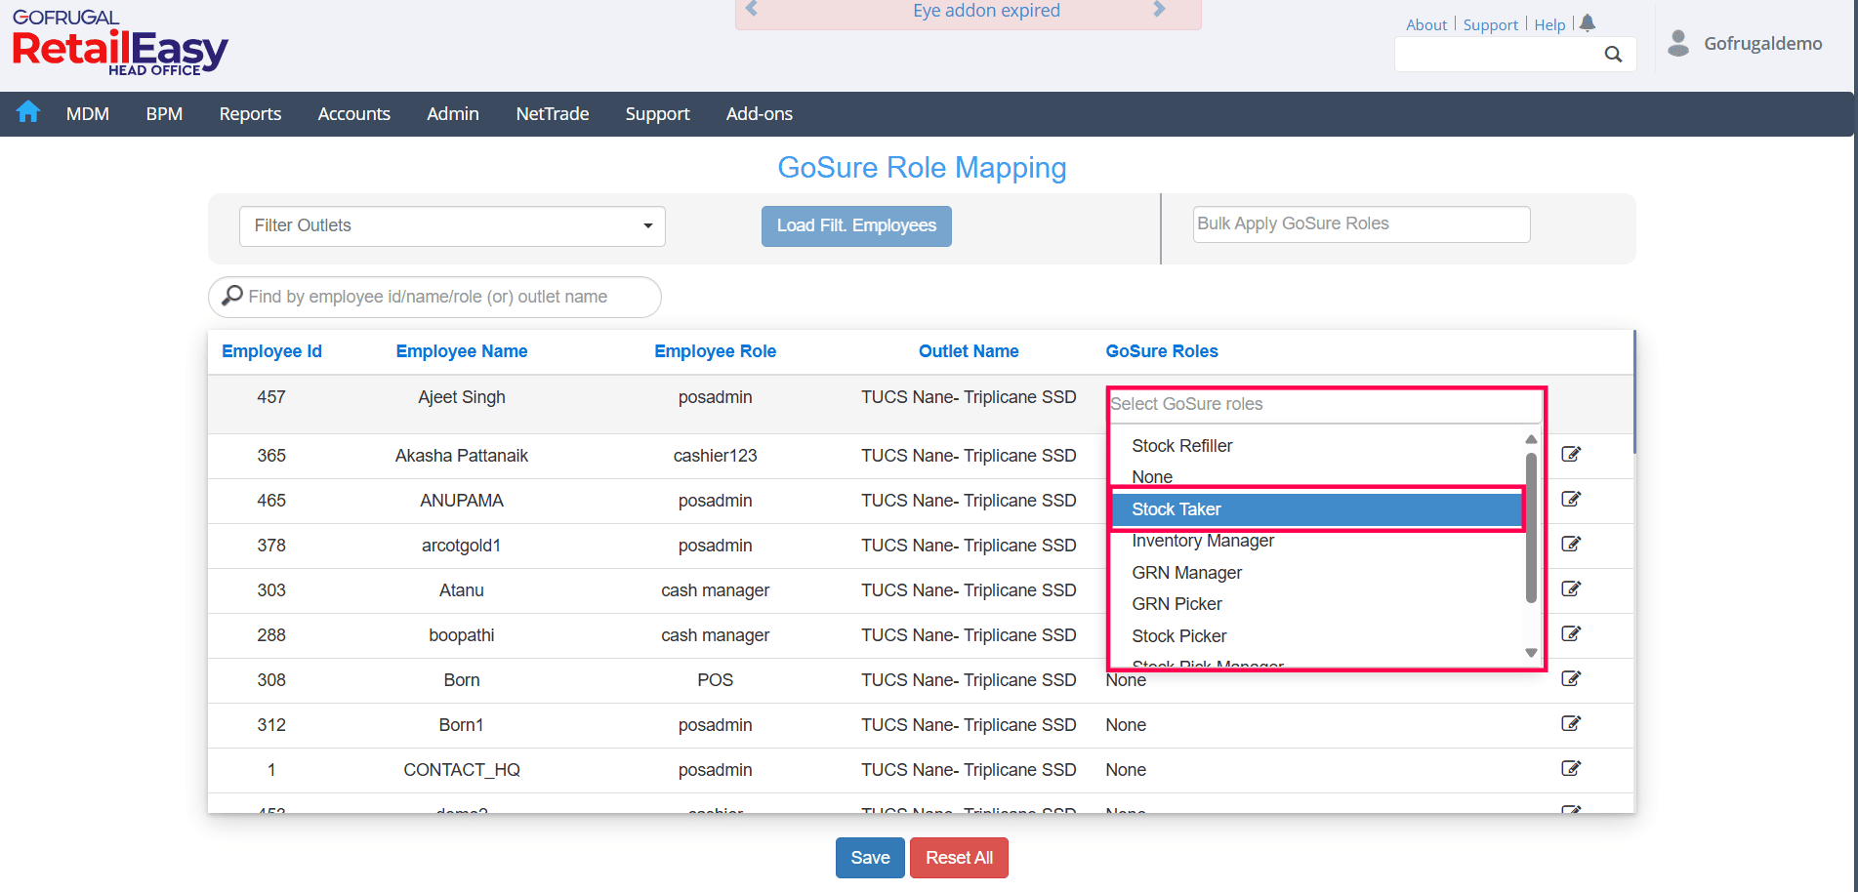
Task: Click Load Filt. Employees button
Action: point(856,226)
